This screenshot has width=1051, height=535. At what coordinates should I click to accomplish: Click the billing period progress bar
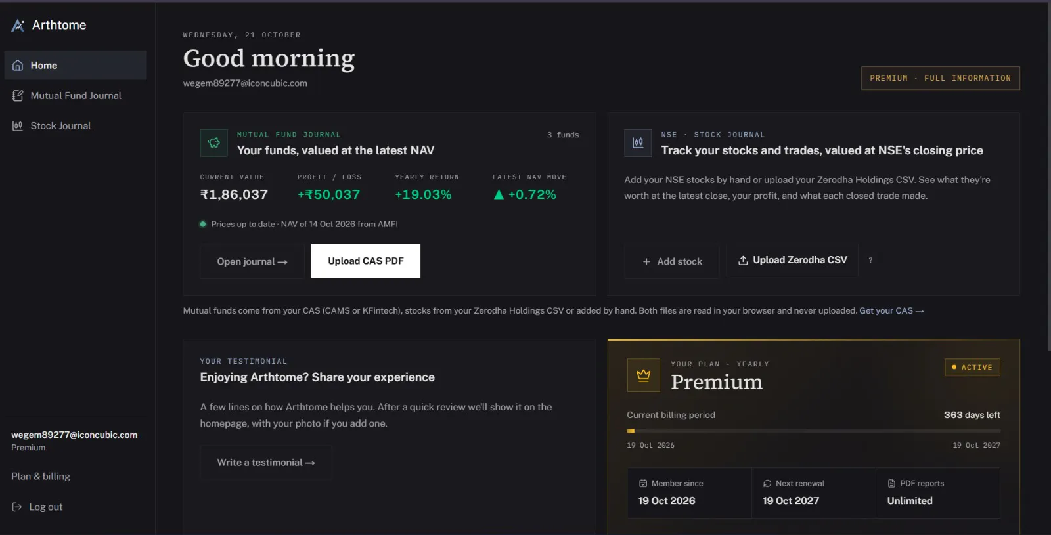click(813, 431)
